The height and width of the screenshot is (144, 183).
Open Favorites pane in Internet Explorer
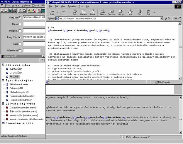click(111, 13)
